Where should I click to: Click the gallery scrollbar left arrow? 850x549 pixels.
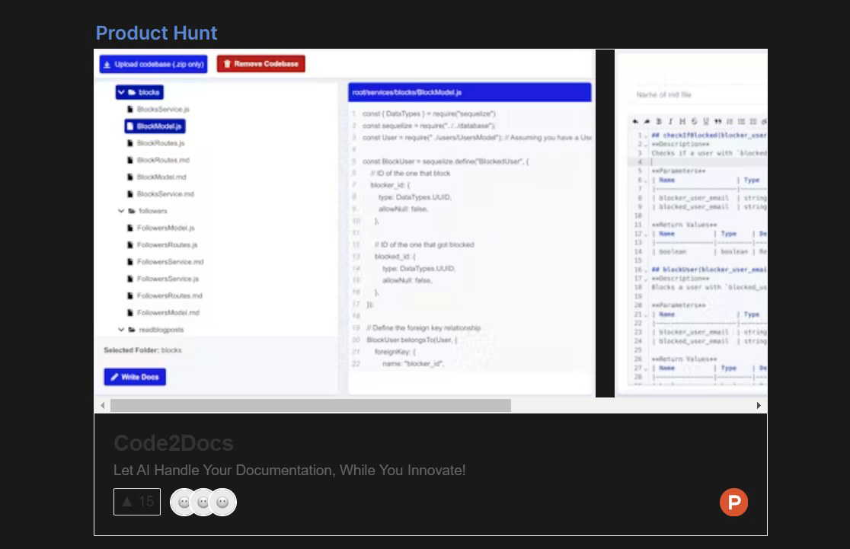(x=103, y=405)
